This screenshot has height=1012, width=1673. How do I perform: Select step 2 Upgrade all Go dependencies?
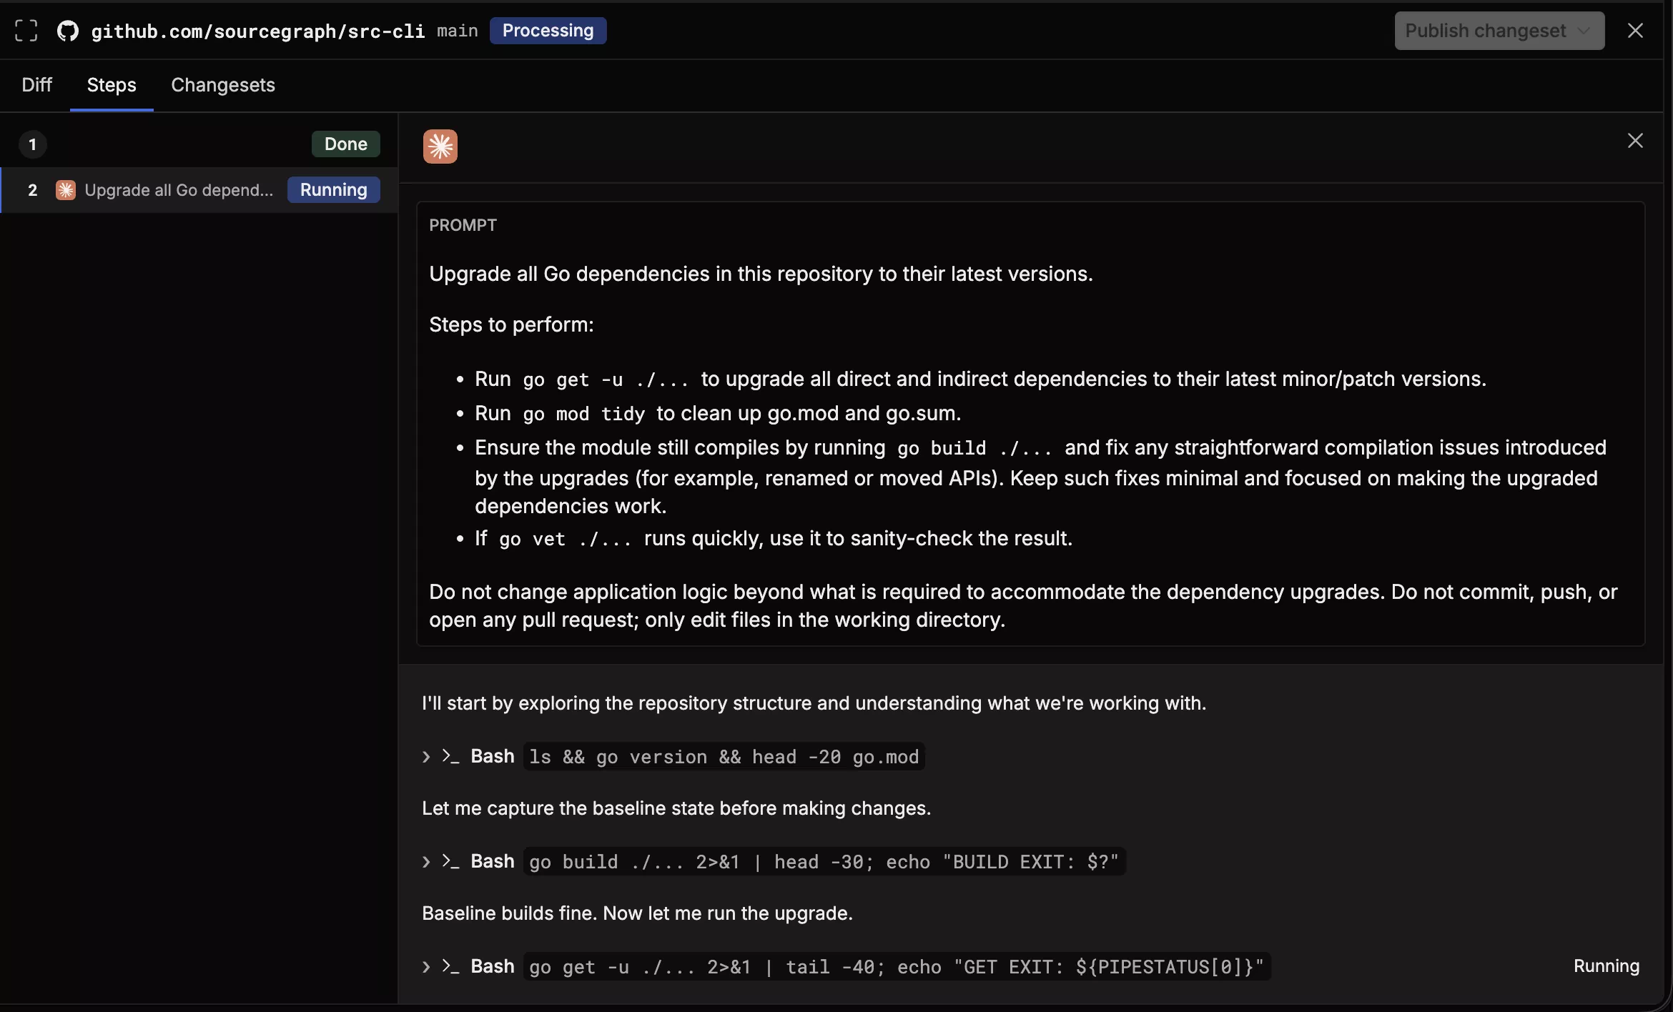(199, 190)
